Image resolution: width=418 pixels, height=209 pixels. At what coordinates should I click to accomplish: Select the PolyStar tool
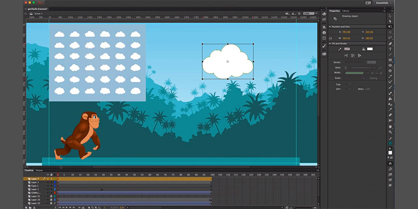390,71
